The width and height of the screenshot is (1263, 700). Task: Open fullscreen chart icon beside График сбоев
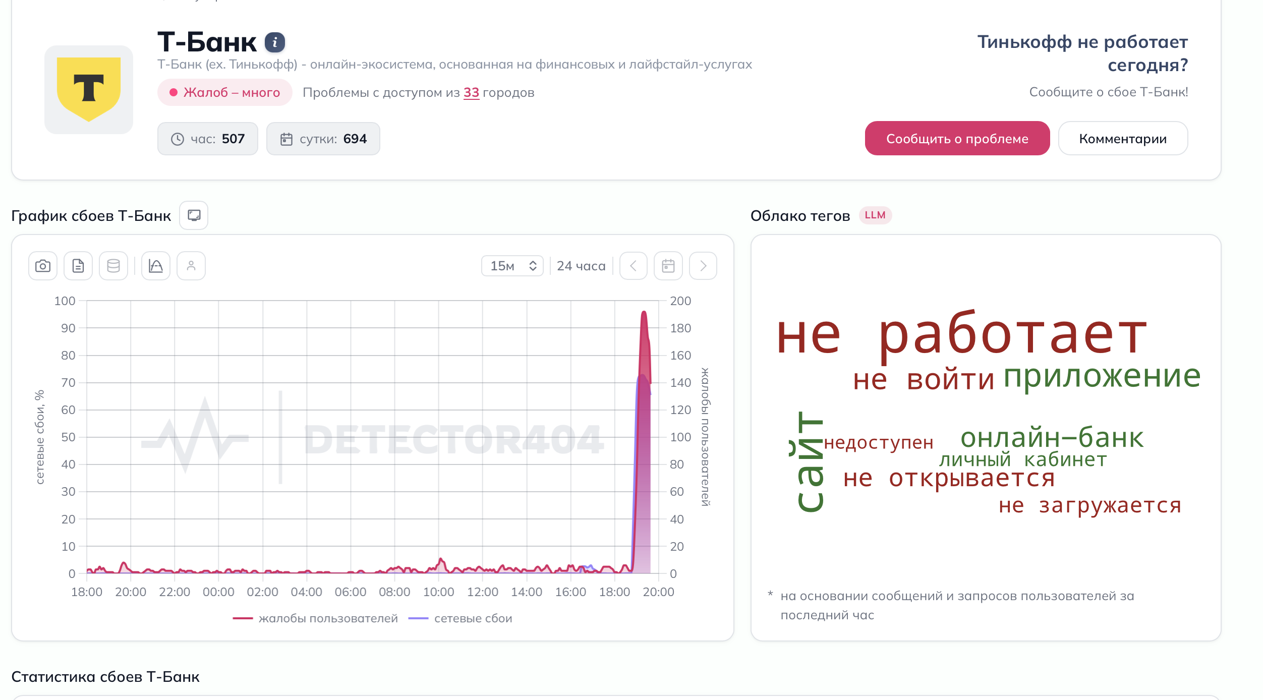pyautogui.click(x=194, y=216)
